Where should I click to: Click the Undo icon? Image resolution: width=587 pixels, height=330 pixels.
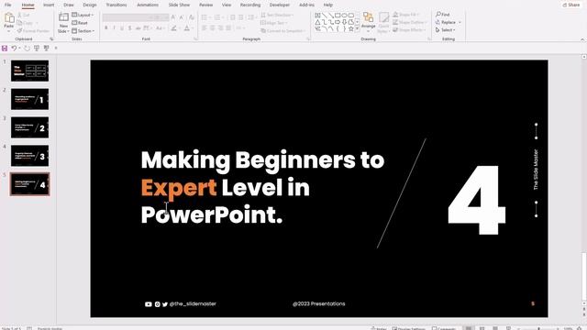coord(14,49)
